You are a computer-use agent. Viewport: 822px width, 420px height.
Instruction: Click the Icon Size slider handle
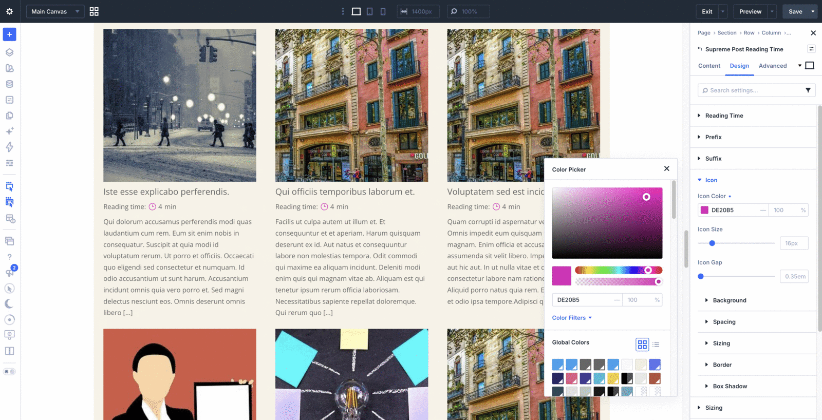click(x=712, y=243)
